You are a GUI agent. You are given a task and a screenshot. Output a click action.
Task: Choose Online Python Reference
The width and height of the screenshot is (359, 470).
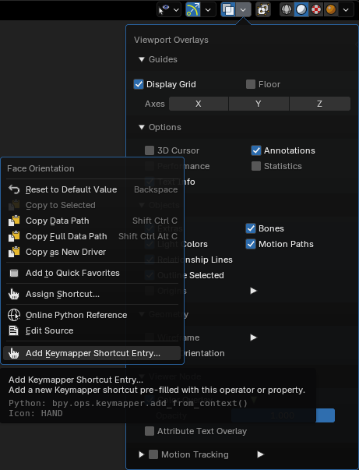click(92, 315)
